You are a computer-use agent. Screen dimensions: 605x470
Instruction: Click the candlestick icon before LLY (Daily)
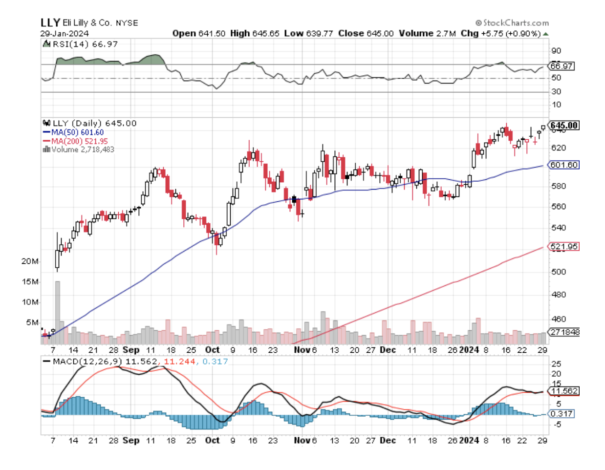(47, 123)
